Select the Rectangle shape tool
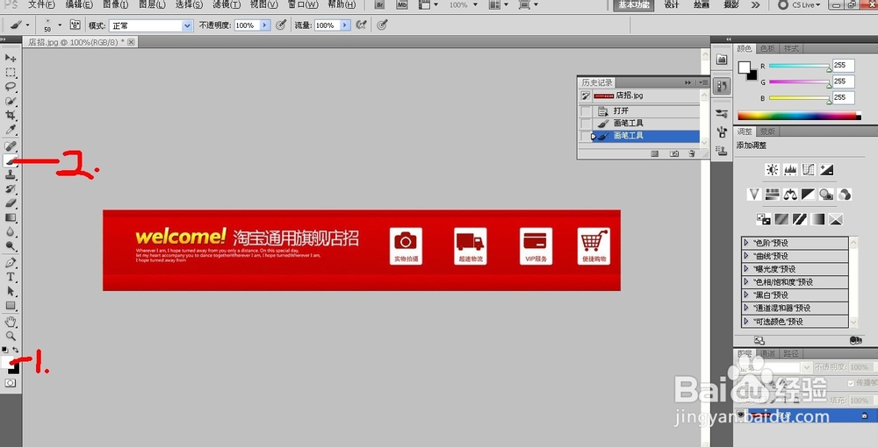This screenshot has width=878, height=447. point(11,306)
